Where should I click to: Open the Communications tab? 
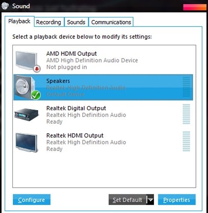(x=111, y=22)
